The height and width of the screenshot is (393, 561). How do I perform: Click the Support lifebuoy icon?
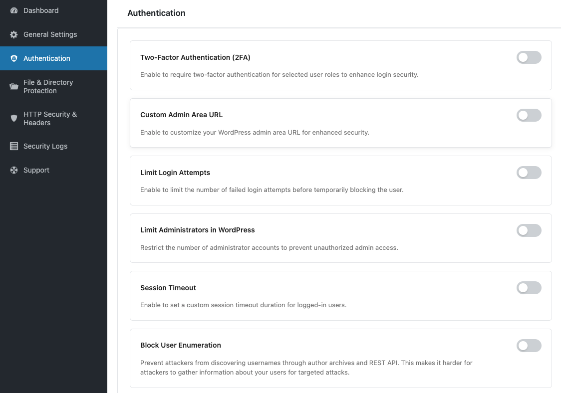tap(14, 170)
